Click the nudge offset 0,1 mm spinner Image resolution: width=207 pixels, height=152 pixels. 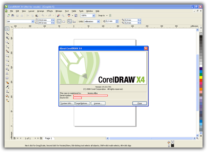point(117,21)
